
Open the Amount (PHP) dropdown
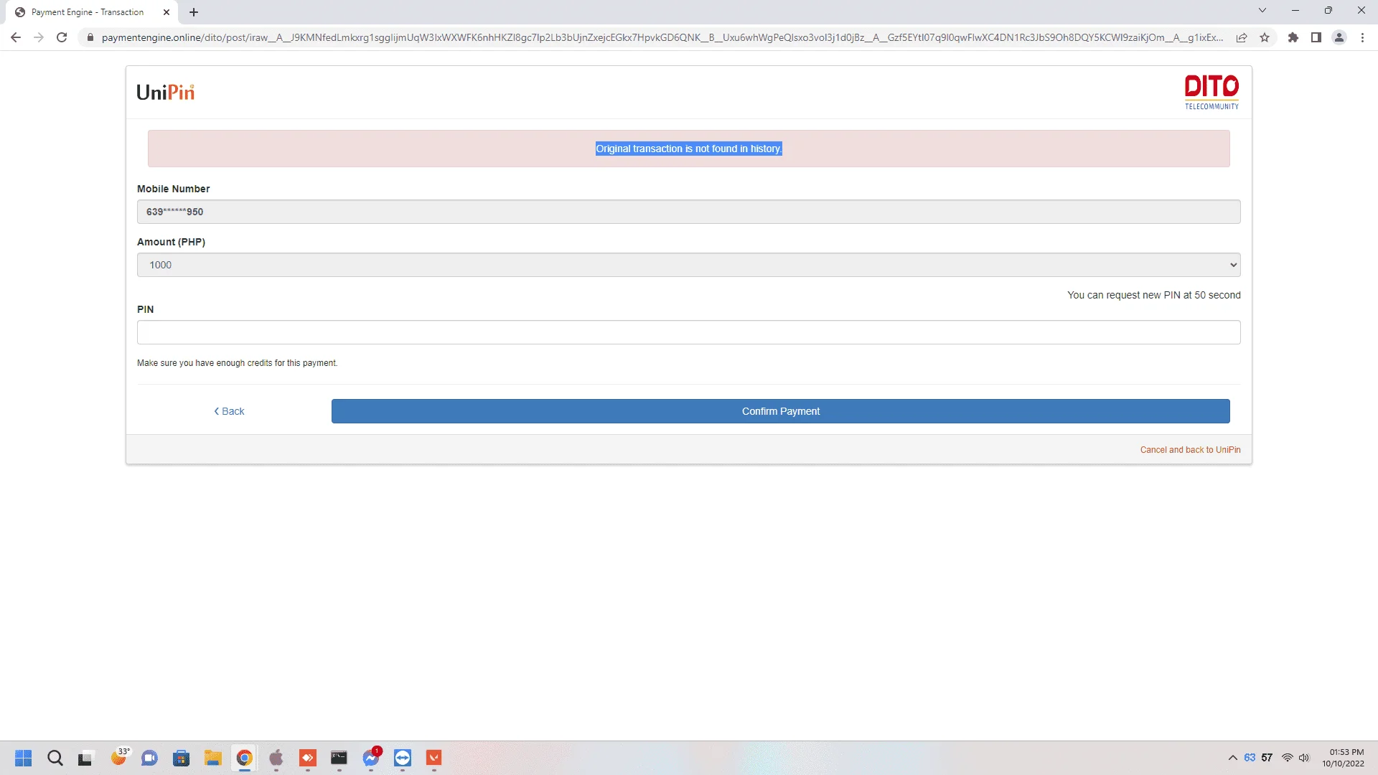(689, 265)
